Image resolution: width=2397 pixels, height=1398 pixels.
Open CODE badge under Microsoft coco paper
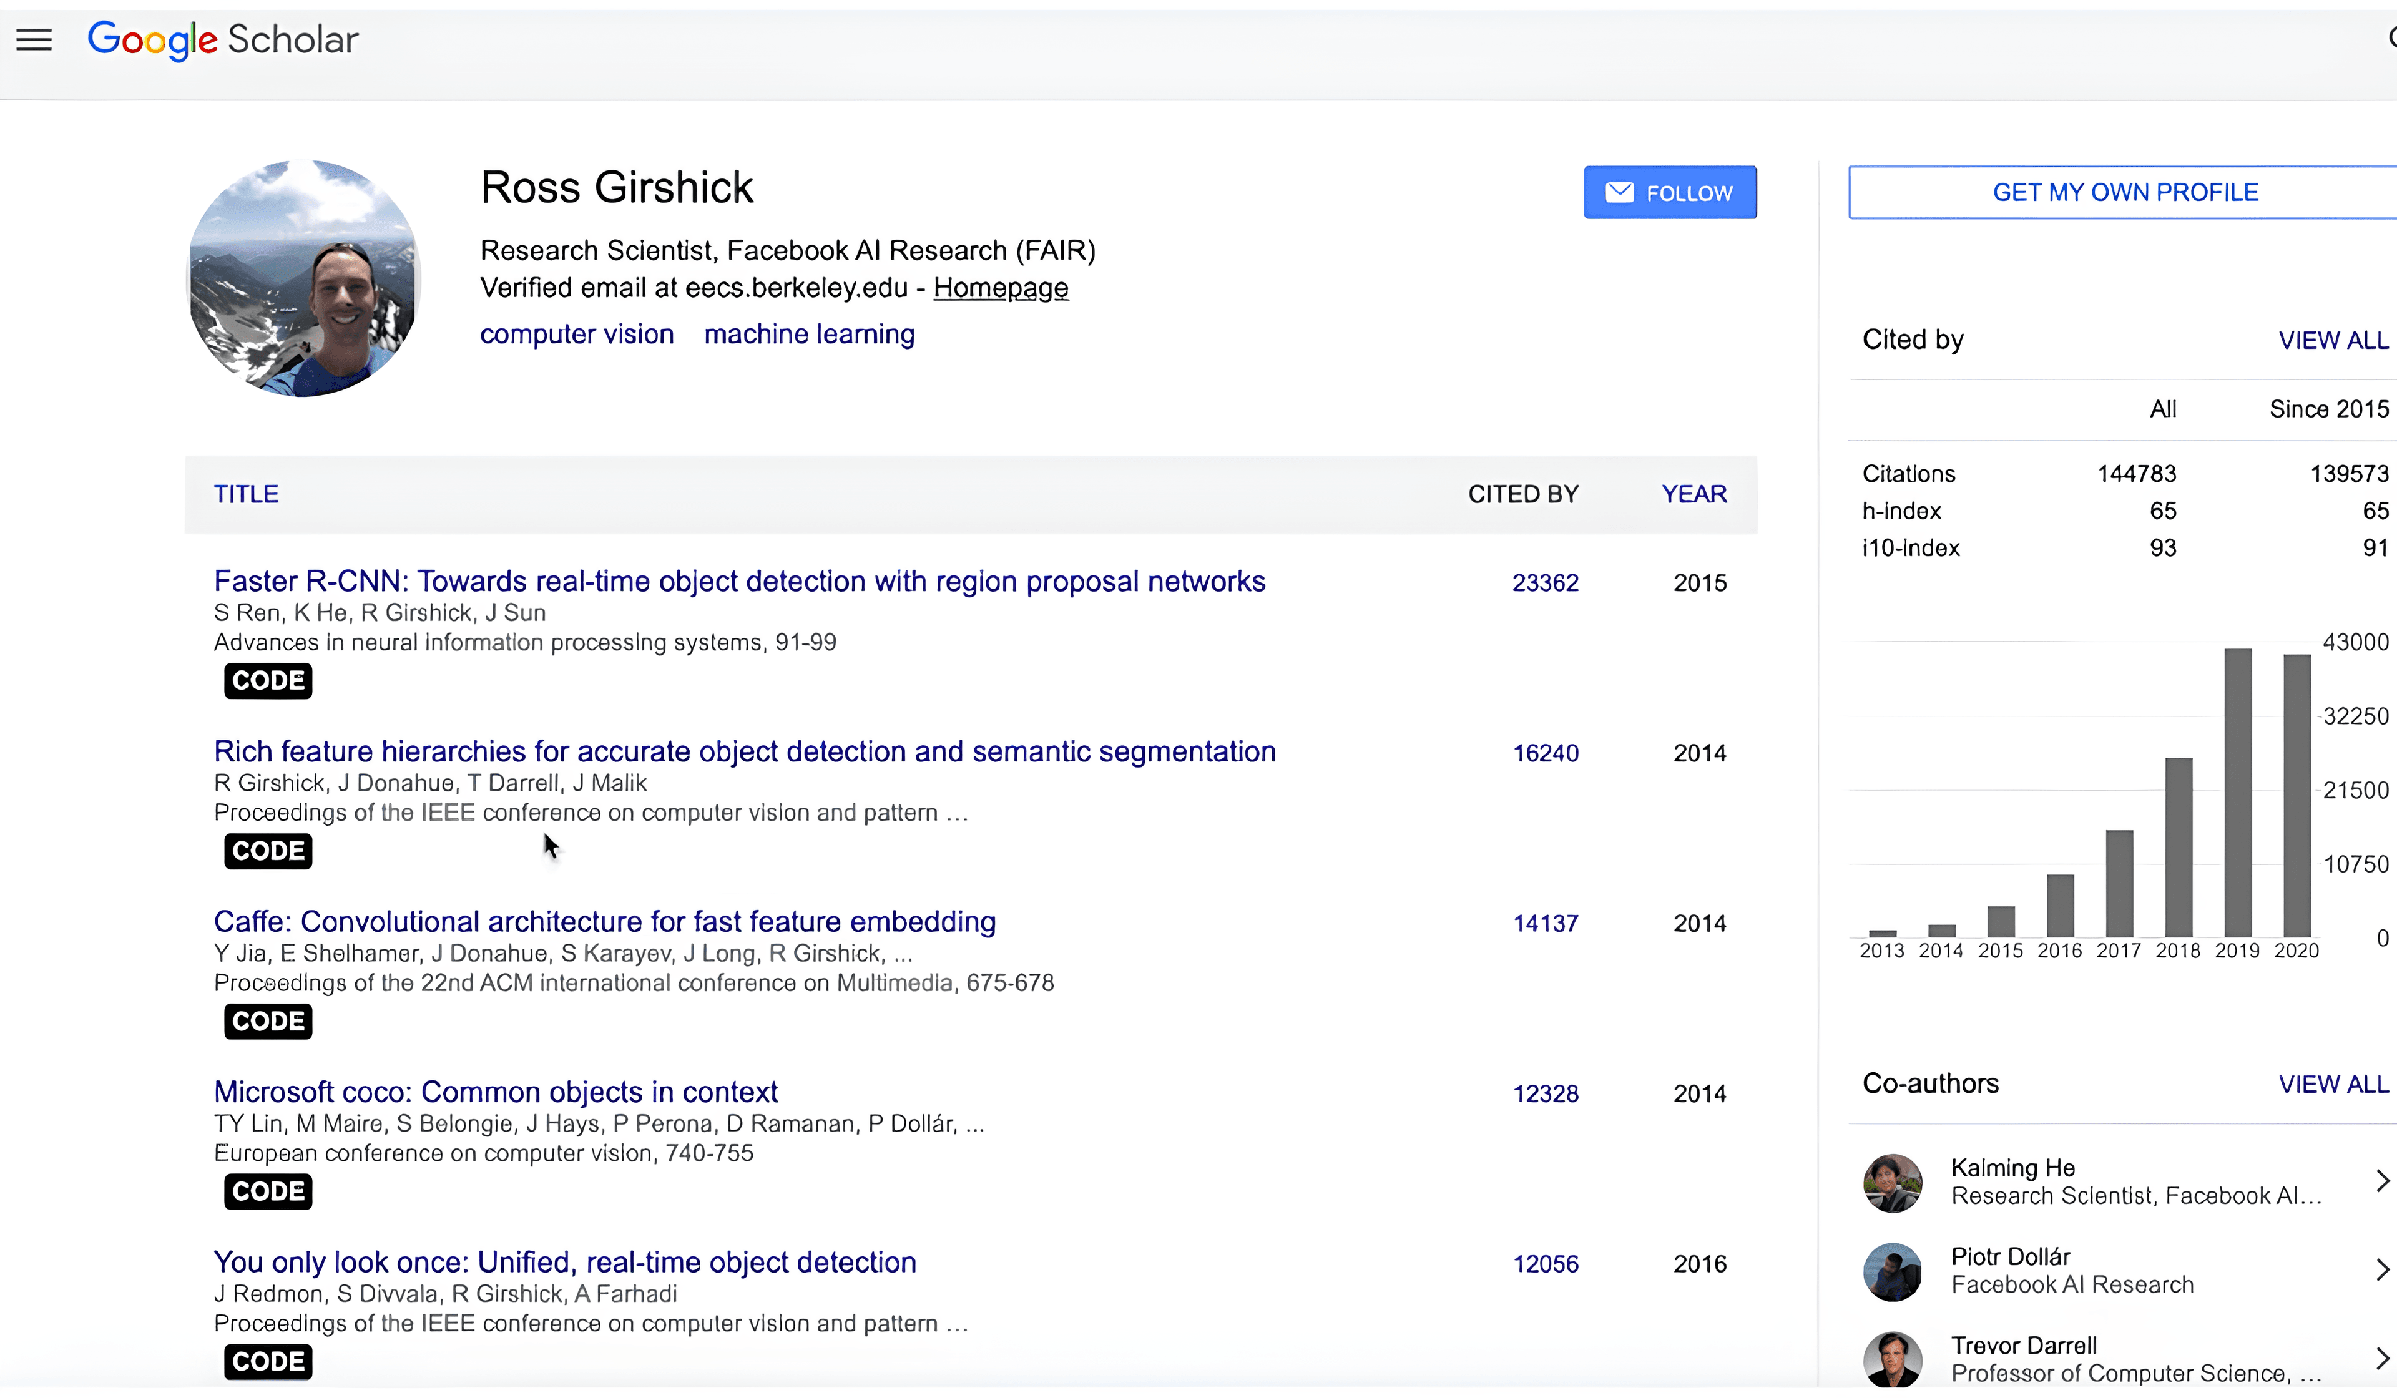pos(267,1191)
